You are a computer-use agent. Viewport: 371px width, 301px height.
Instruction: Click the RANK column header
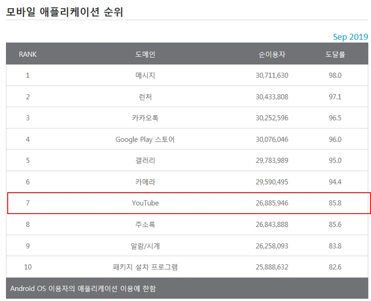coord(27,54)
